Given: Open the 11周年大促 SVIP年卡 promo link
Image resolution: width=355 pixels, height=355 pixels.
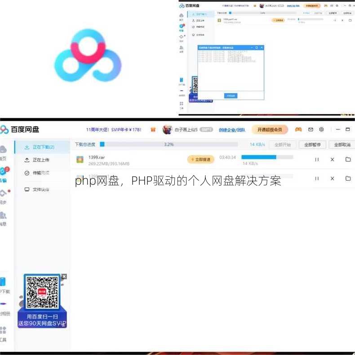Looking at the screenshot, I should coord(114,130).
